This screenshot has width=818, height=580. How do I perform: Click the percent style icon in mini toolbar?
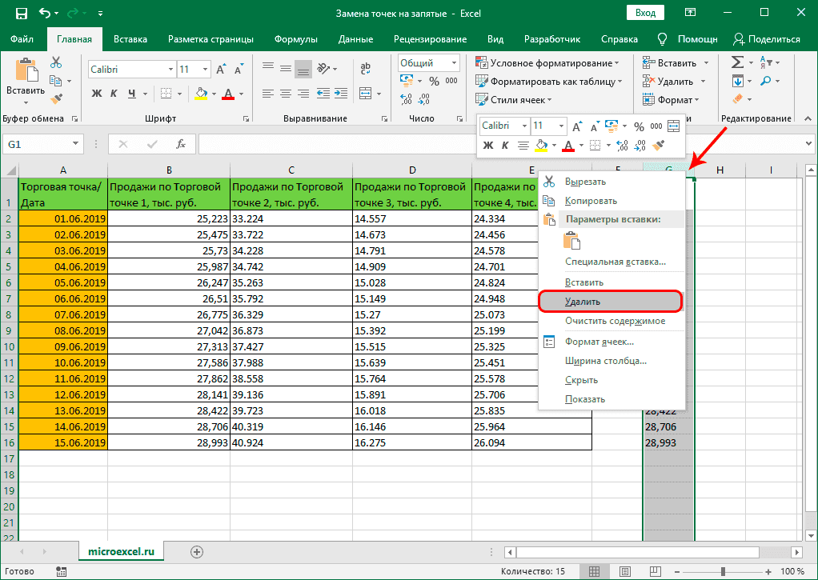click(x=639, y=126)
